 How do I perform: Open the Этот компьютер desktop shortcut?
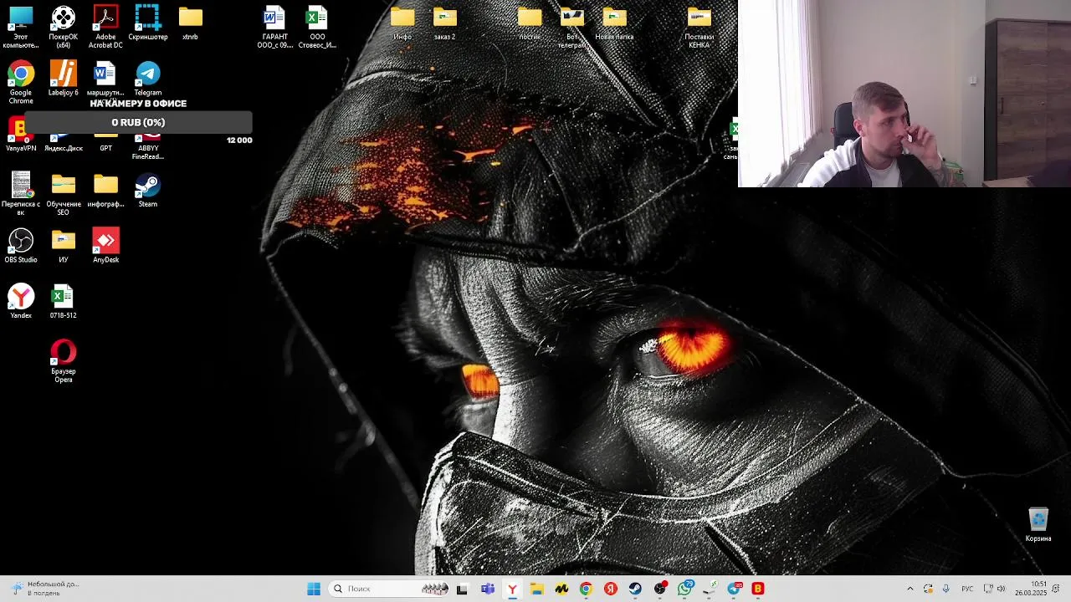click(x=21, y=25)
